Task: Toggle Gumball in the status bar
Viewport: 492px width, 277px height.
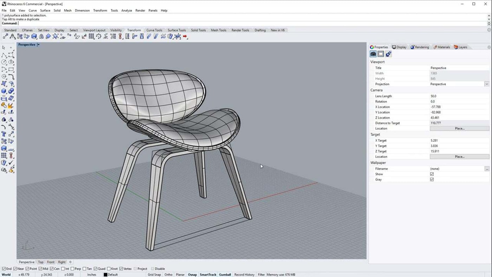Action: click(x=225, y=275)
